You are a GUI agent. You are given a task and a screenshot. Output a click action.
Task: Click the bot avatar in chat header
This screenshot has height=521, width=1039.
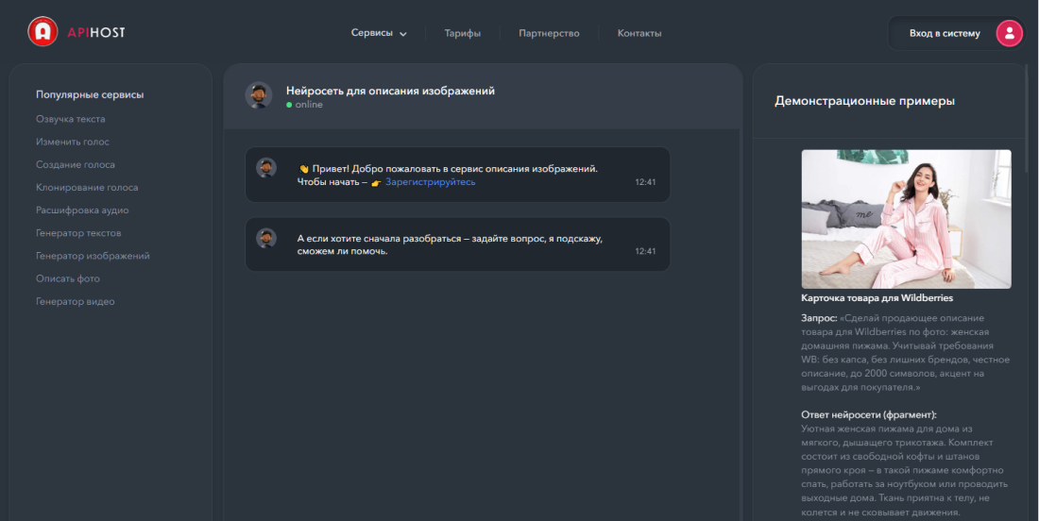coord(259,95)
